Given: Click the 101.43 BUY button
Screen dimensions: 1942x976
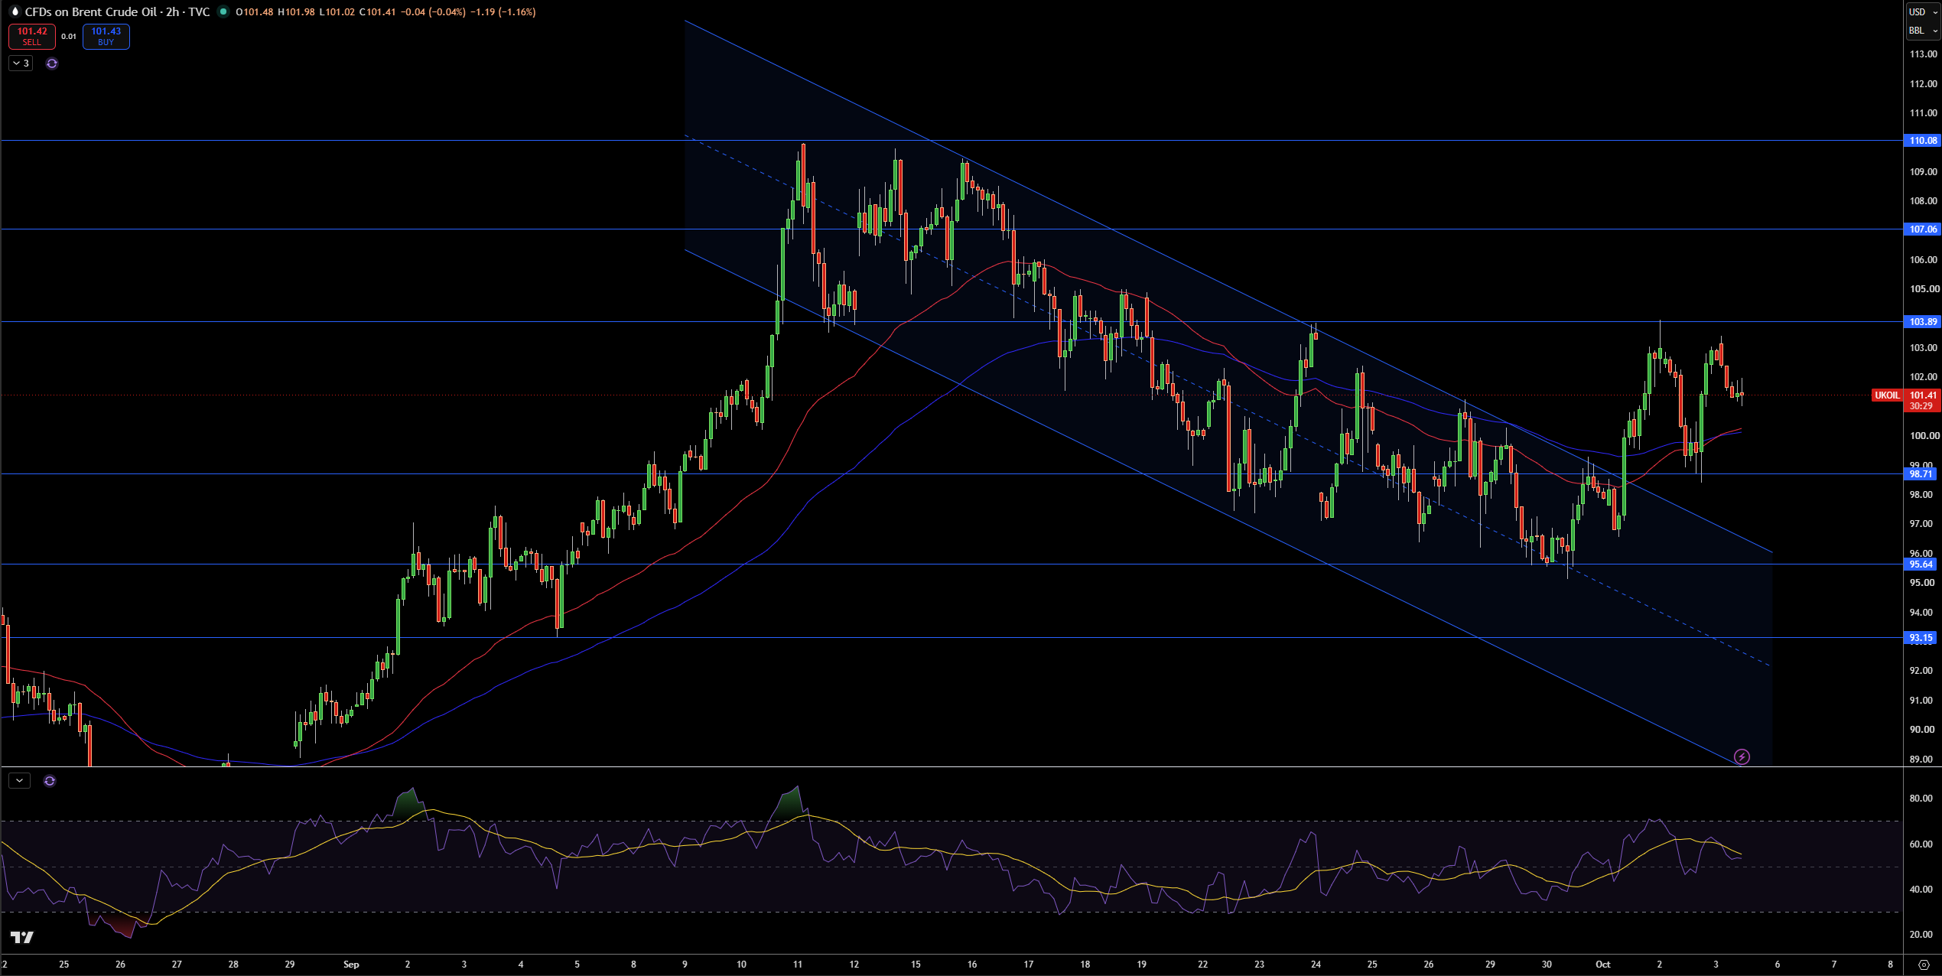Looking at the screenshot, I should click(106, 36).
